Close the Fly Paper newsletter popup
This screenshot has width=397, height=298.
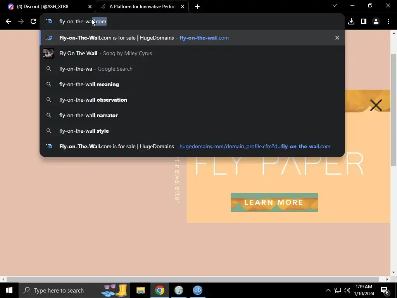tap(376, 105)
